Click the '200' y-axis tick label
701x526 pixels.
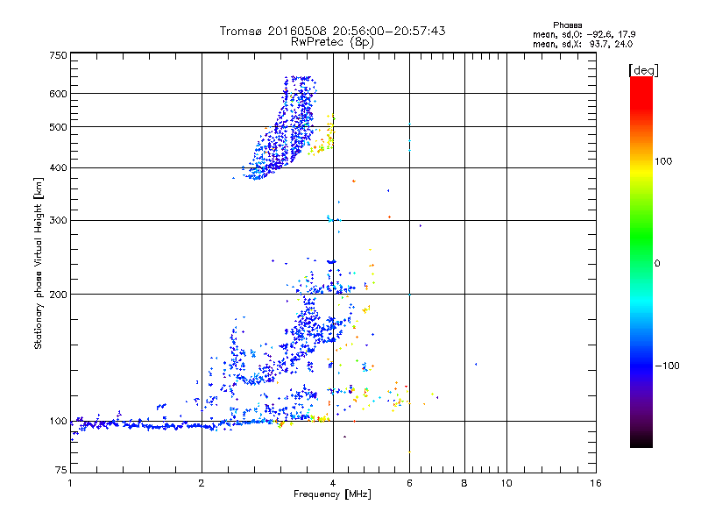[x=59, y=295]
